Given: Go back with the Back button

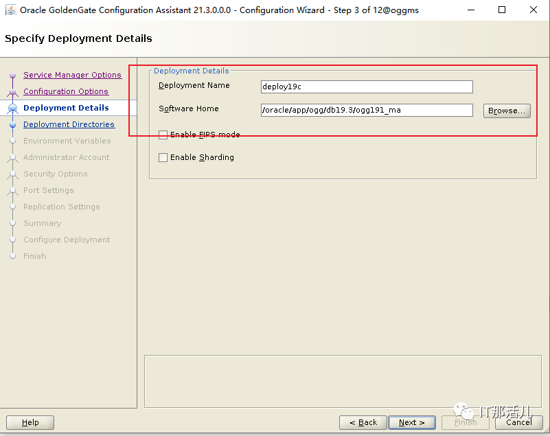Looking at the screenshot, I should pos(363,422).
